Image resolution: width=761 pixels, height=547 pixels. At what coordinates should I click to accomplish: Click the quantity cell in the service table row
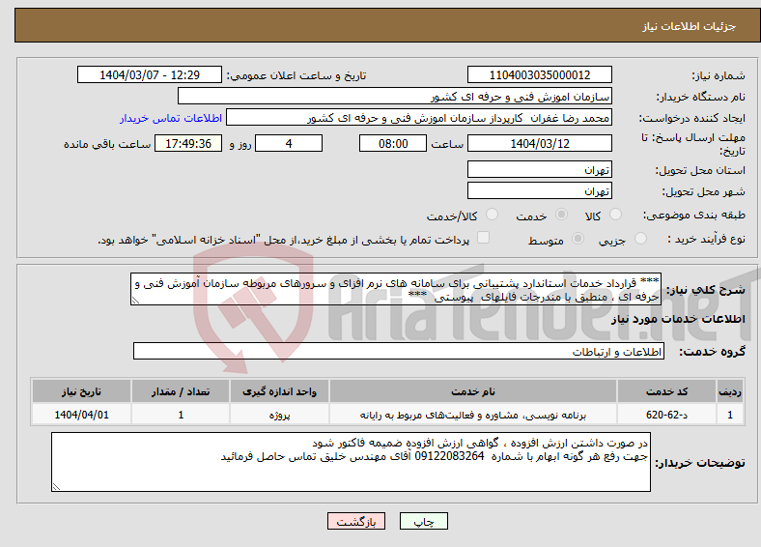181,415
